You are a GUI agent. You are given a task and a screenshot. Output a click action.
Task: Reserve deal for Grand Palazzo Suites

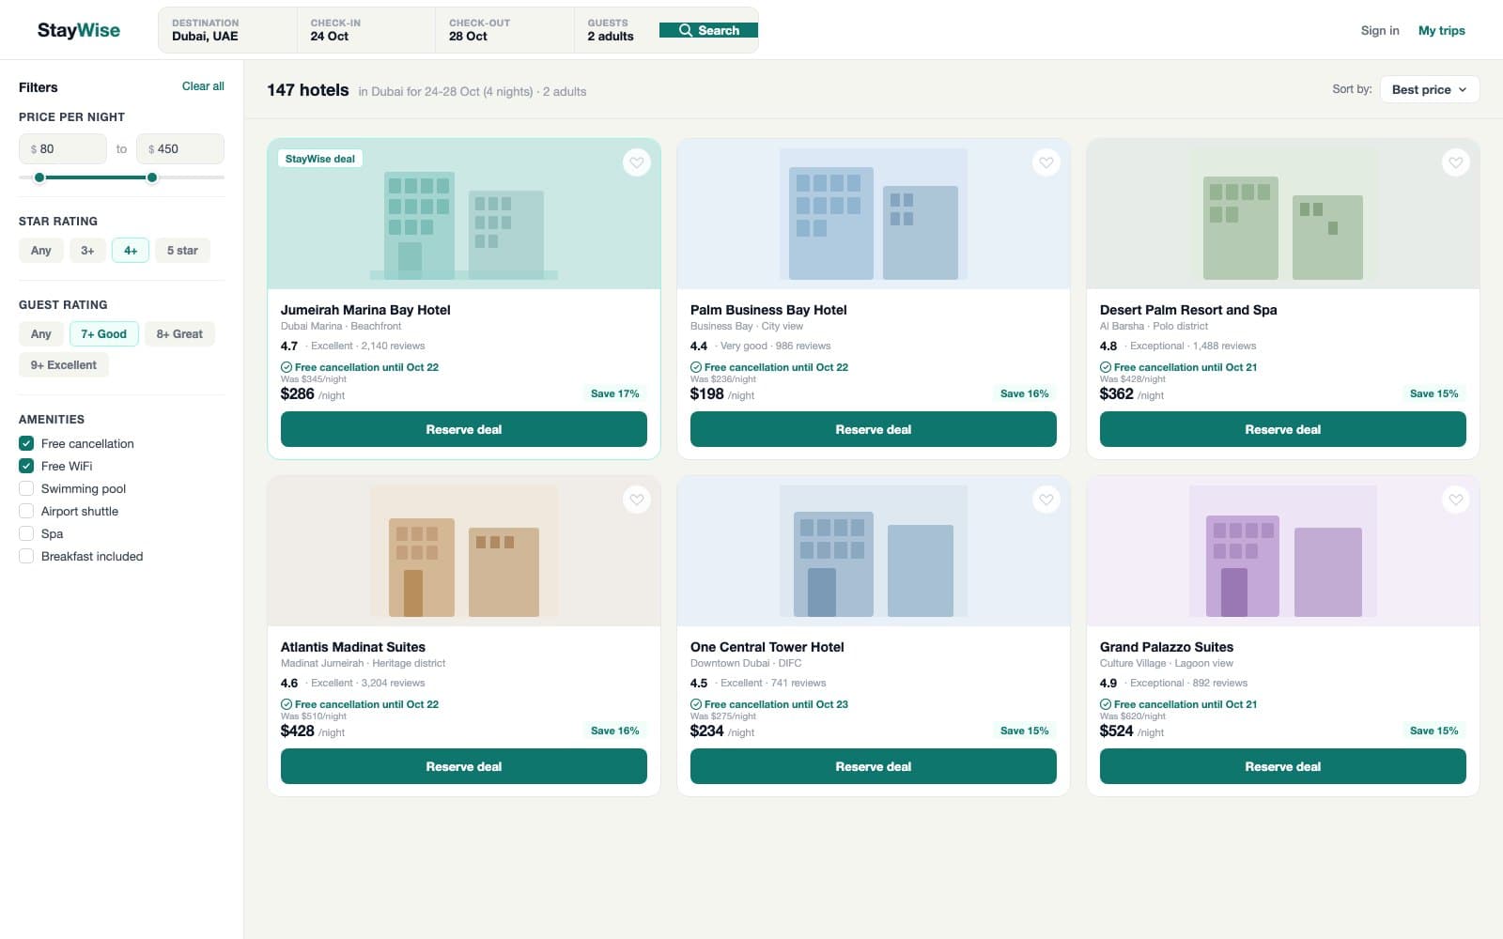1283,766
